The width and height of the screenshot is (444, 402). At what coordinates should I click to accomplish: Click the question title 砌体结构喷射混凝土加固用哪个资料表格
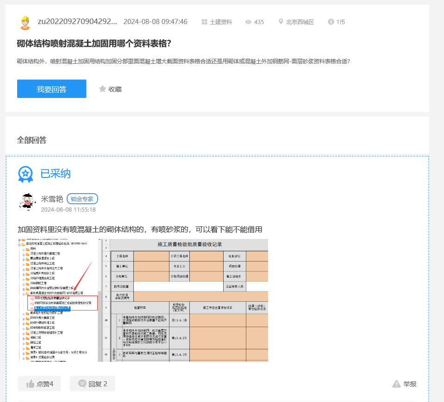click(94, 43)
